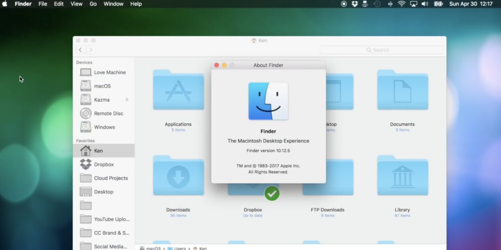Image resolution: width=501 pixels, height=250 pixels.
Task: Go forward in the Ken Finder window
Action: [x=91, y=50]
